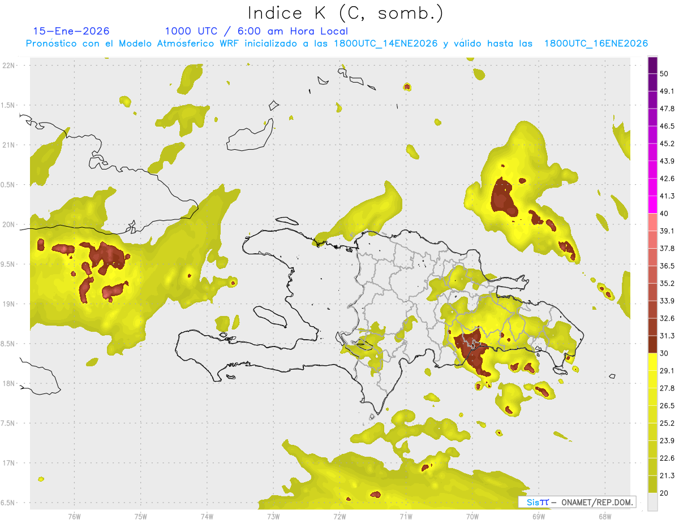
Task: Click the '69W' longitude axis label
Action: click(x=539, y=517)
